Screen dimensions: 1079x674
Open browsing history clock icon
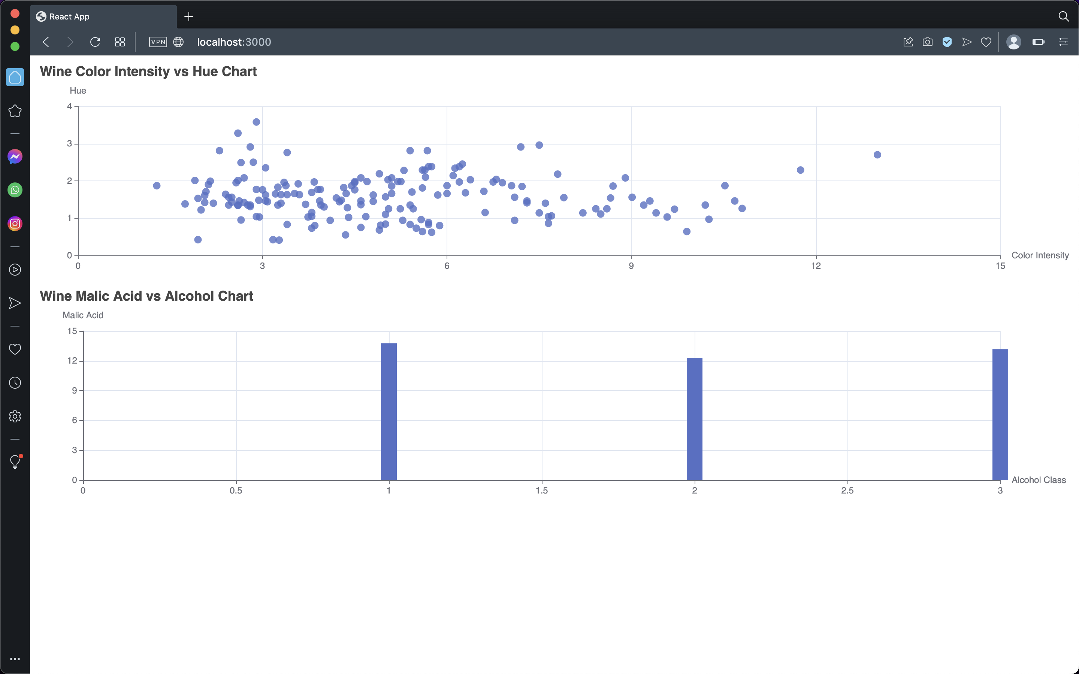click(15, 382)
